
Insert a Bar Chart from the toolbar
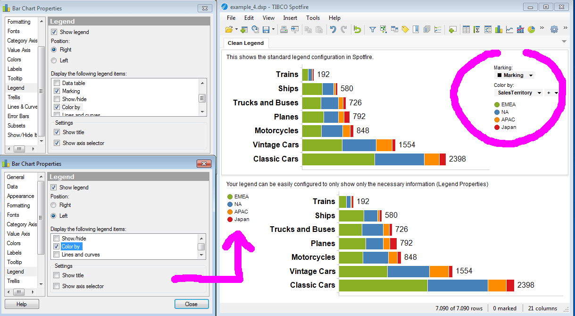click(499, 29)
